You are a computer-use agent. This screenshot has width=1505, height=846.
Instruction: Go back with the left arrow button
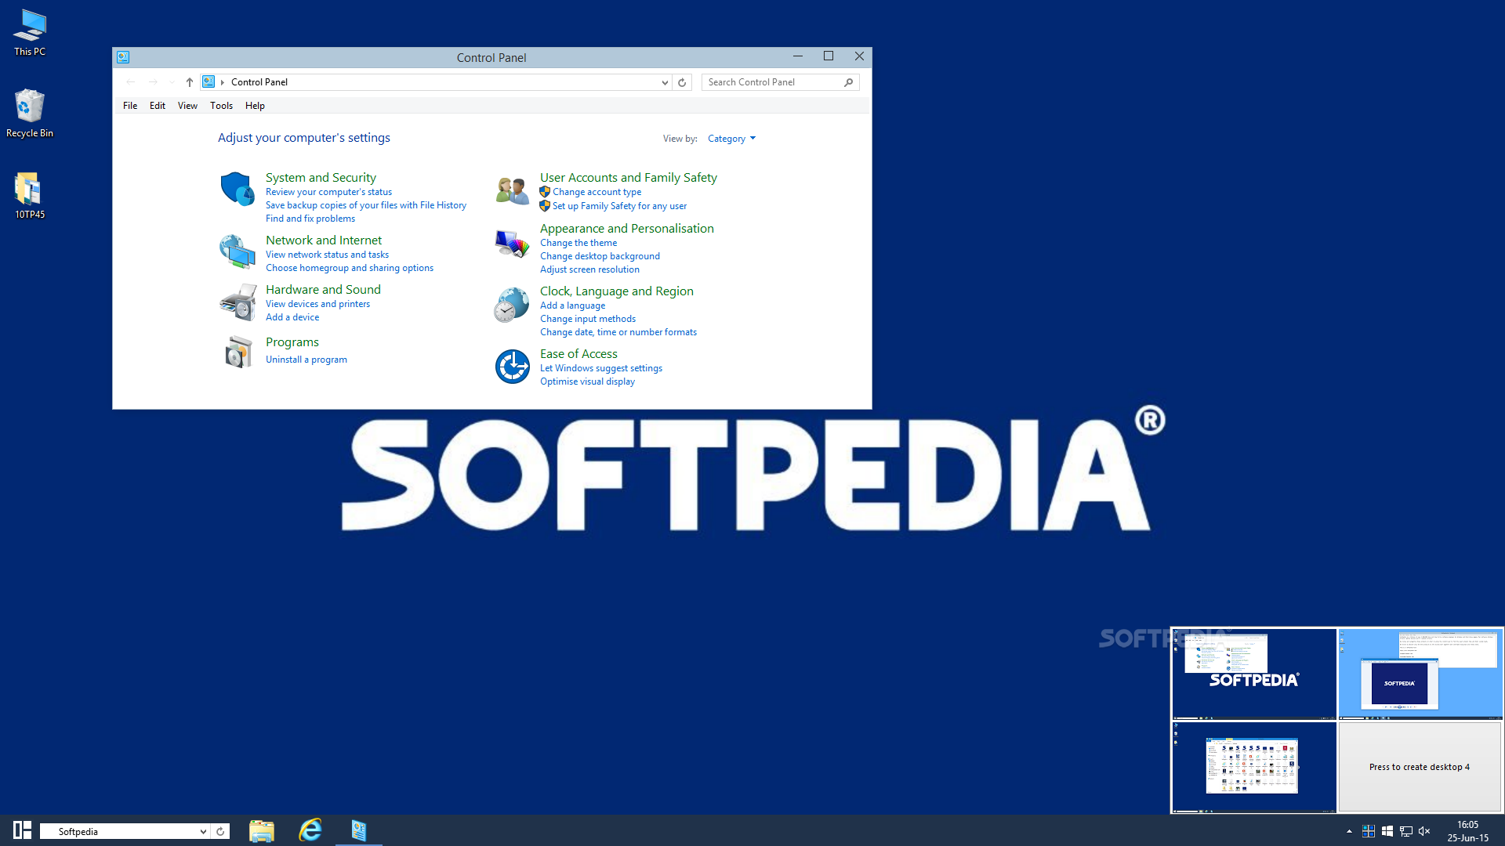(x=131, y=82)
